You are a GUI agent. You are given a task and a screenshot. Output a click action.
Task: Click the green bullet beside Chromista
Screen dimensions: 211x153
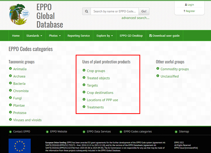point(10,90)
